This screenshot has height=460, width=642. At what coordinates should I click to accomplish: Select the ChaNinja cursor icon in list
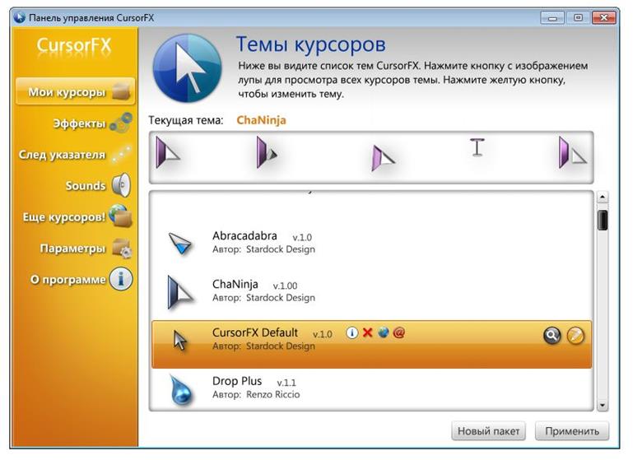coord(179,292)
